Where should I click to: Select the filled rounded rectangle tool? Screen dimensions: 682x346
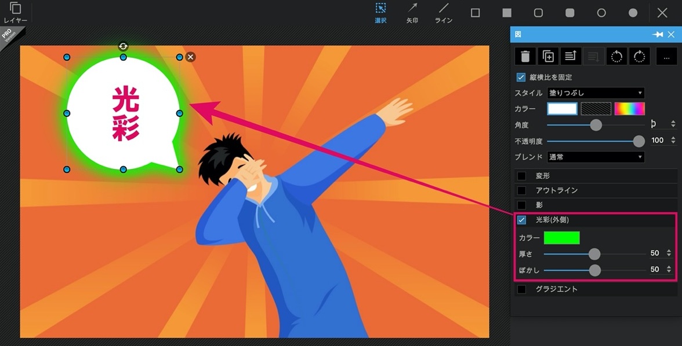coord(569,13)
